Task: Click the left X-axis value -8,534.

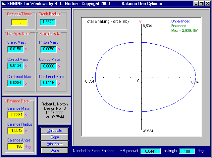Action: [90, 81]
